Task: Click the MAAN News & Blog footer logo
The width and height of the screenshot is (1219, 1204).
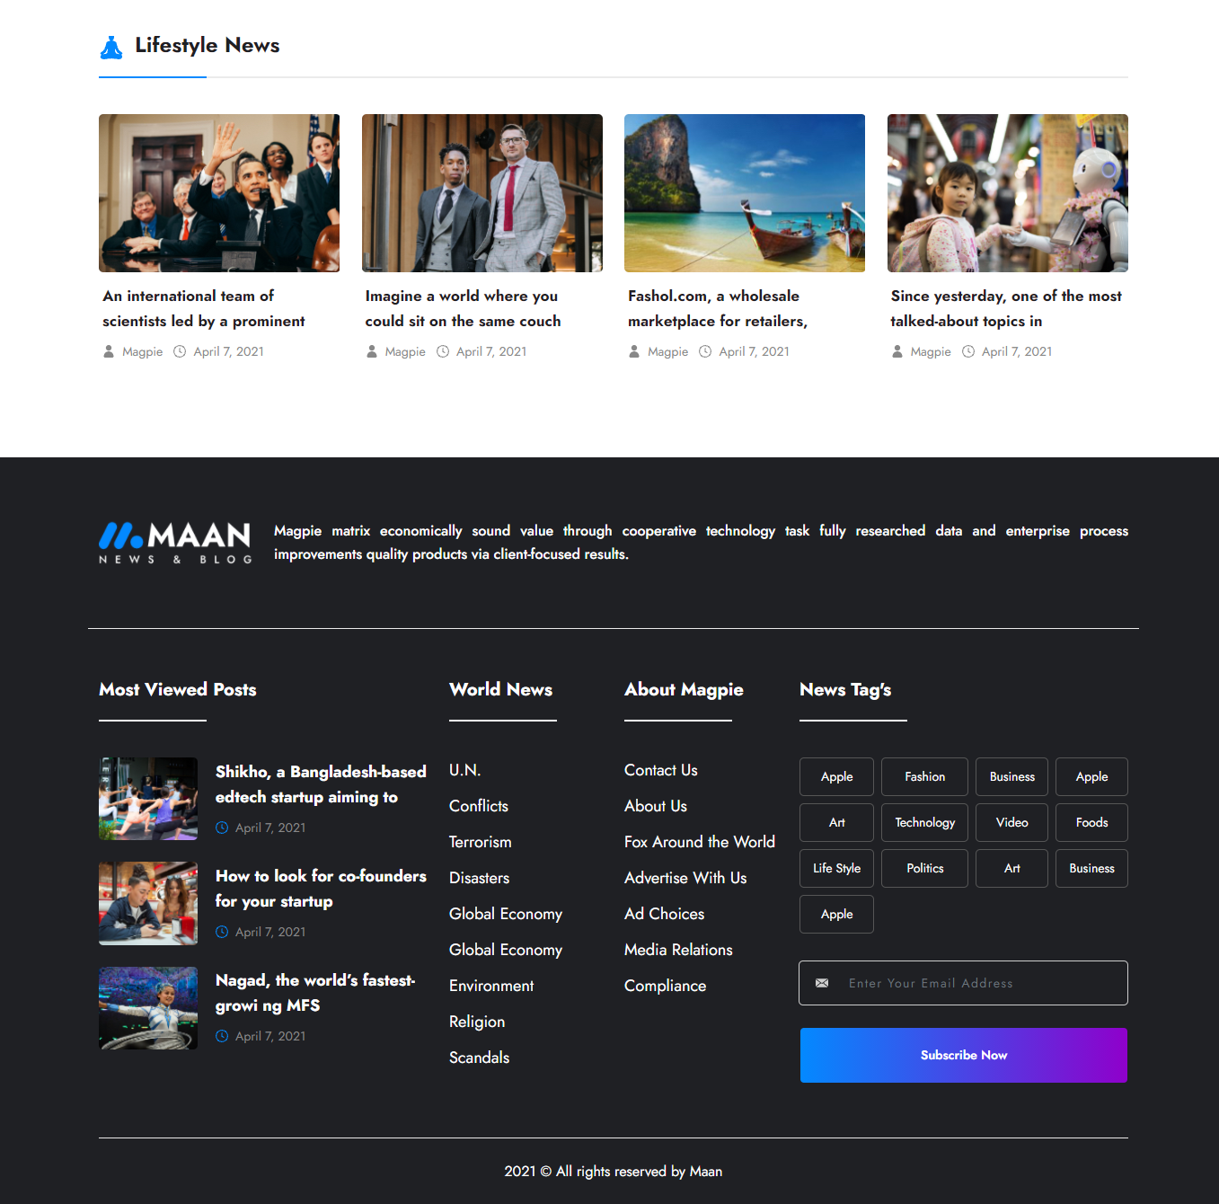Action: [x=175, y=542]
